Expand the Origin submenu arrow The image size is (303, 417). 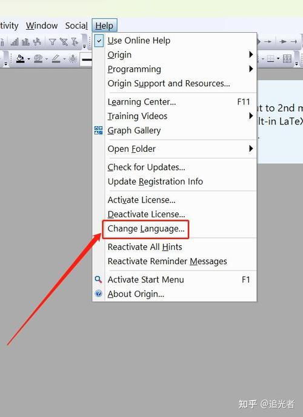coord(251,55)
